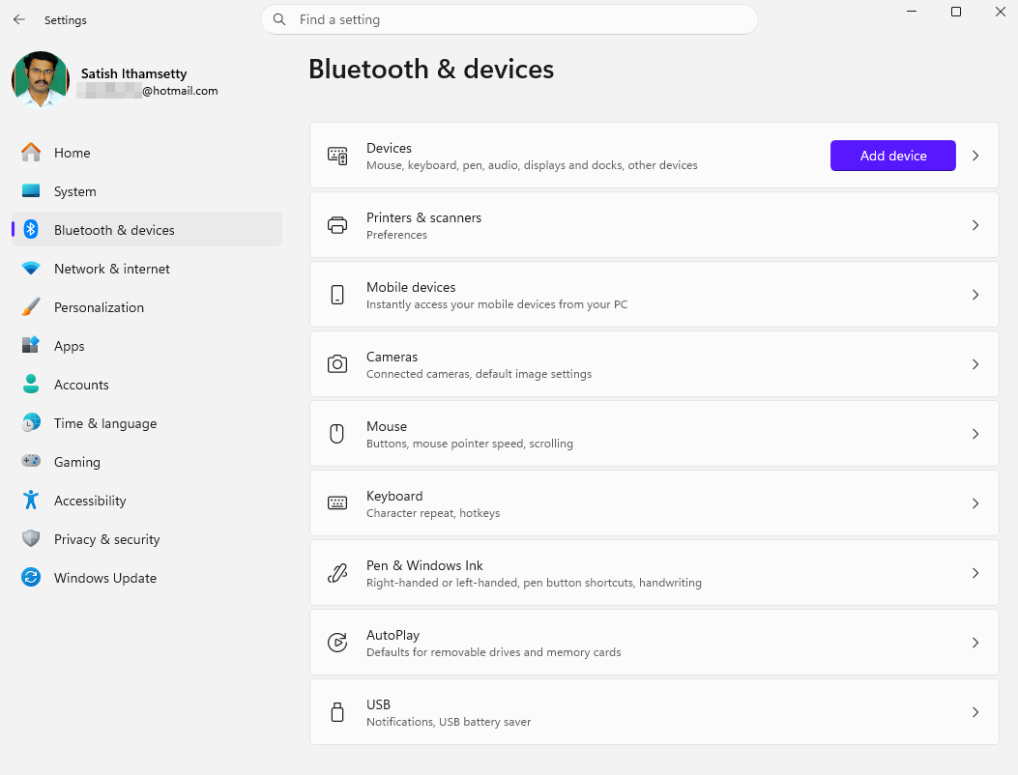Expand the Mouse row chevron
Screen dimensions: 1018x775
[x=975, y=434]
